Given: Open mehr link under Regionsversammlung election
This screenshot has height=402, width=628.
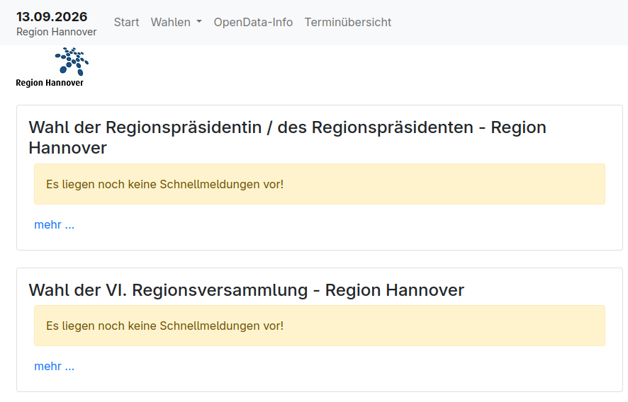Looking at the screenshot, I should pyautogui.click(x=54, y=367).
